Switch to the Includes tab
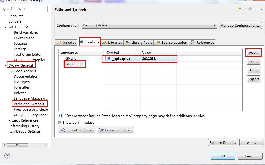The image size is (265, 165). (67, 42)
